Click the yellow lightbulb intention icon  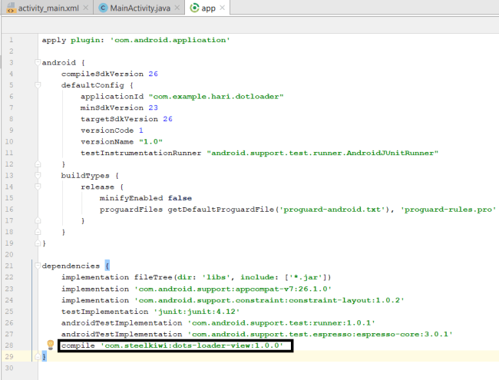(50, 345)
